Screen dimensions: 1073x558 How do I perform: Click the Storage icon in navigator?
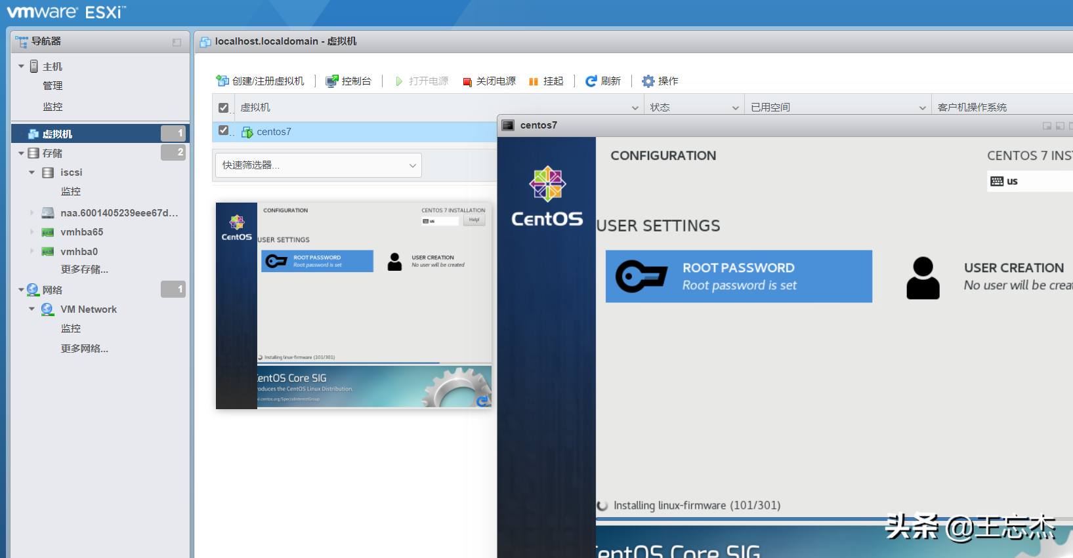[x=33, y=153]
